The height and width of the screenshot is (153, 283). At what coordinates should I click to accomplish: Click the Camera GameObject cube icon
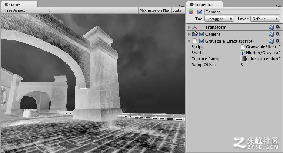pyautogui.click(x=191, y=12)
